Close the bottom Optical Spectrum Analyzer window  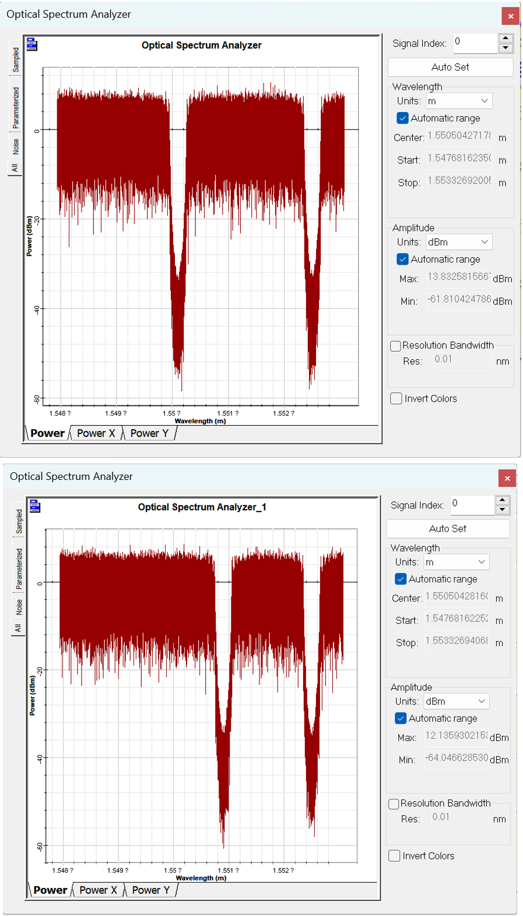click(x=507, y=478)
